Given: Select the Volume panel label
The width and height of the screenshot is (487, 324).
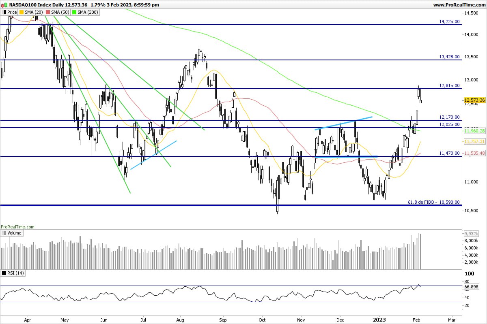Looking at the screenshot, I should 14,233.
